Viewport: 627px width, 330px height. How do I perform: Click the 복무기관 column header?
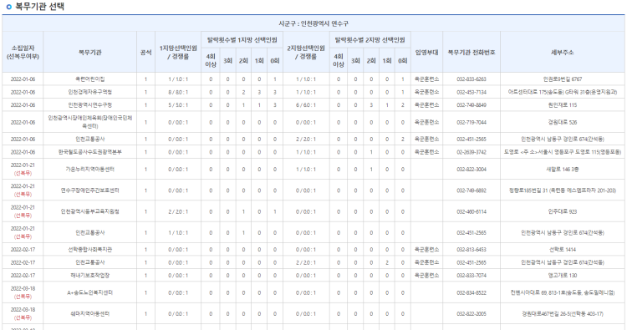[x=90, y=53]
